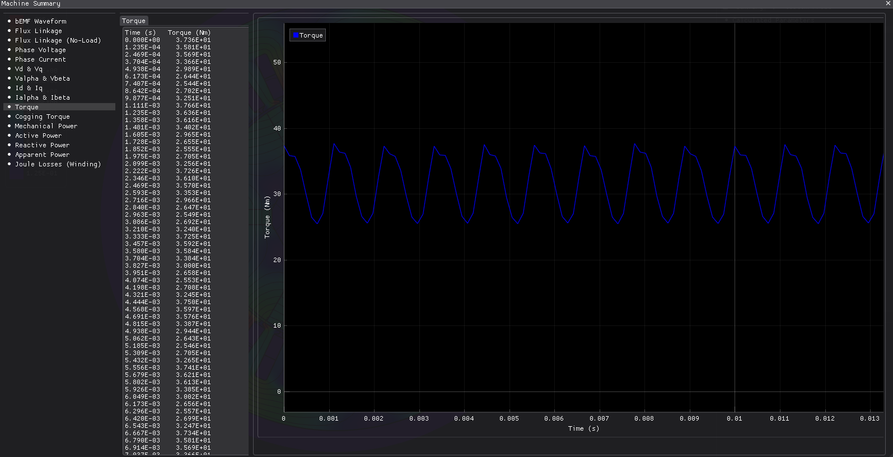The height and width of the screenshot is (457, 893).
Task: Show Joule Losses (Winding) plot
Action: click(x=58, y=164)
